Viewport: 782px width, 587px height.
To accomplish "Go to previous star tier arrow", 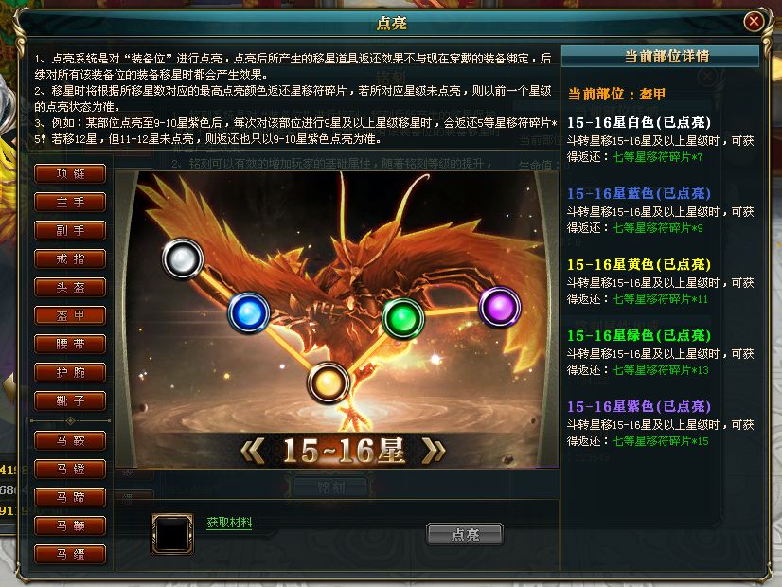I will 253,451.
